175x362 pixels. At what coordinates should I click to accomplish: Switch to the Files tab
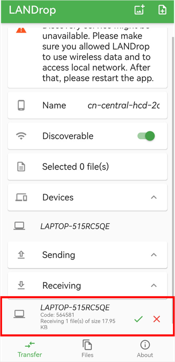pyautogui.click(x=87, y=349)
